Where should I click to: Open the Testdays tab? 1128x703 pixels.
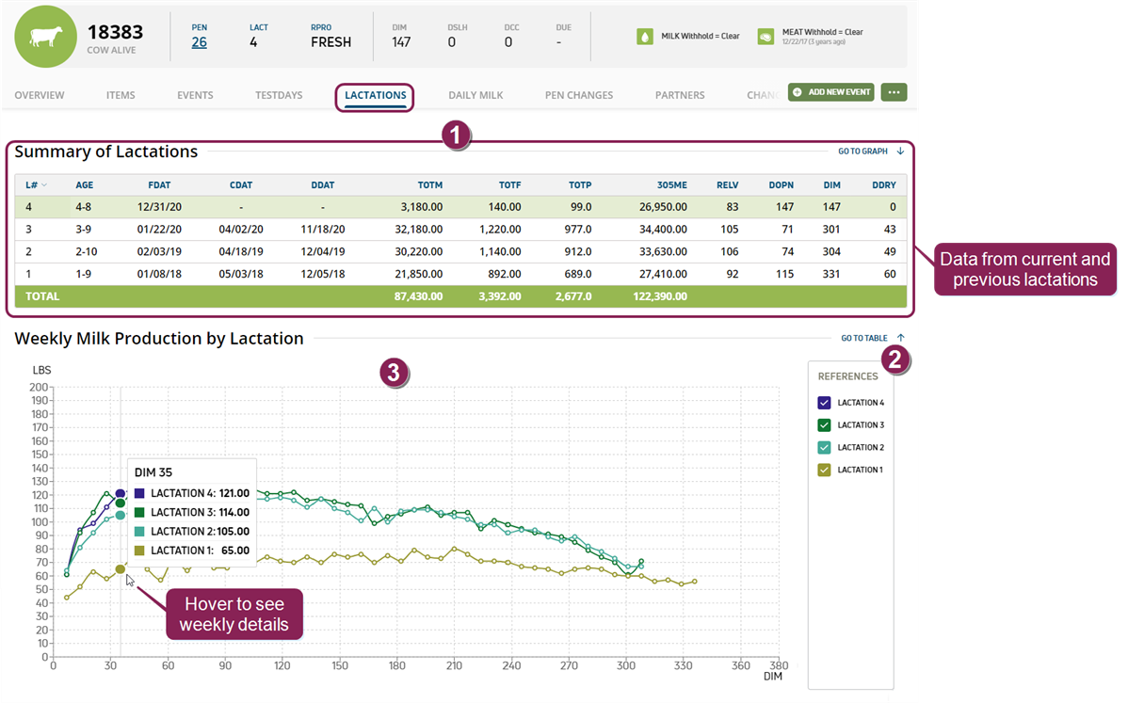click(279, 95)
